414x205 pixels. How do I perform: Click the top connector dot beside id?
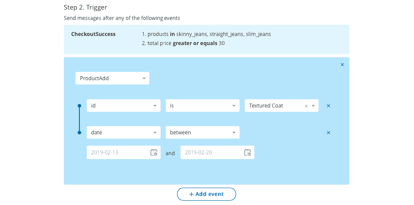point(79,106)
